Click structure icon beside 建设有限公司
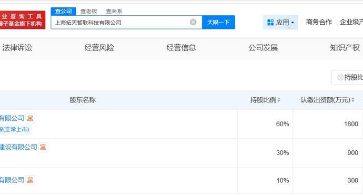 43,147
